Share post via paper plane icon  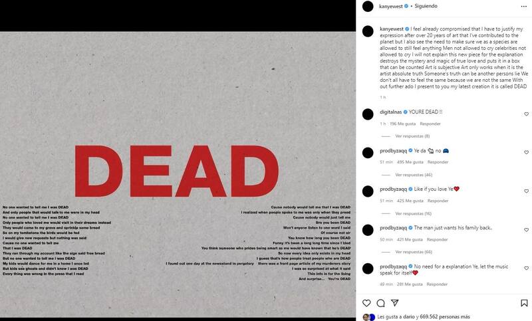(394, 302)
